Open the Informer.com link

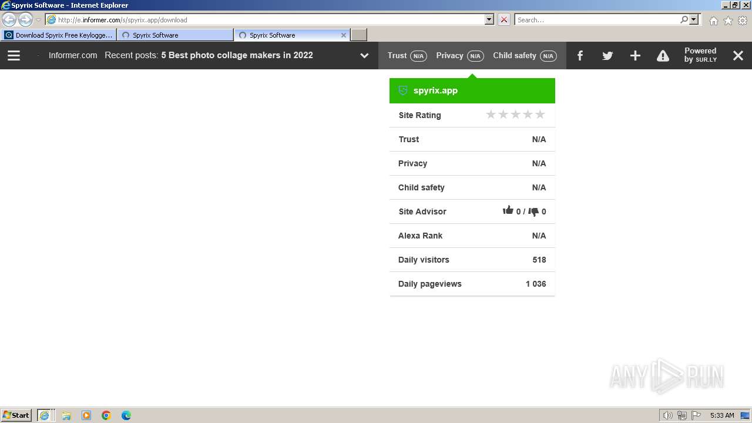73,55
